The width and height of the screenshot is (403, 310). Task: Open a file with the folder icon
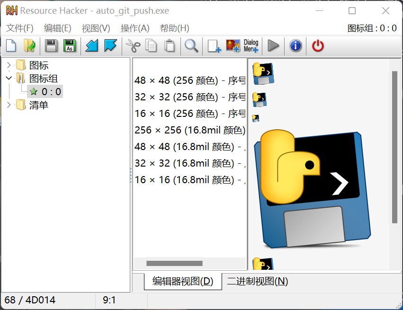29,46
